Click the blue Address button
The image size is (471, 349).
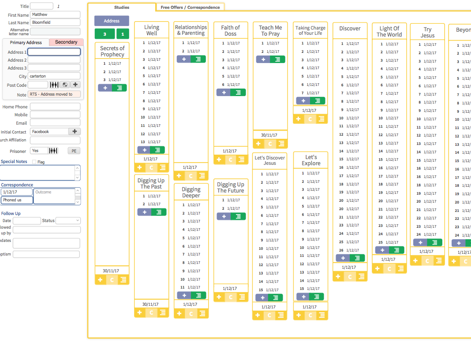point(112,21)
